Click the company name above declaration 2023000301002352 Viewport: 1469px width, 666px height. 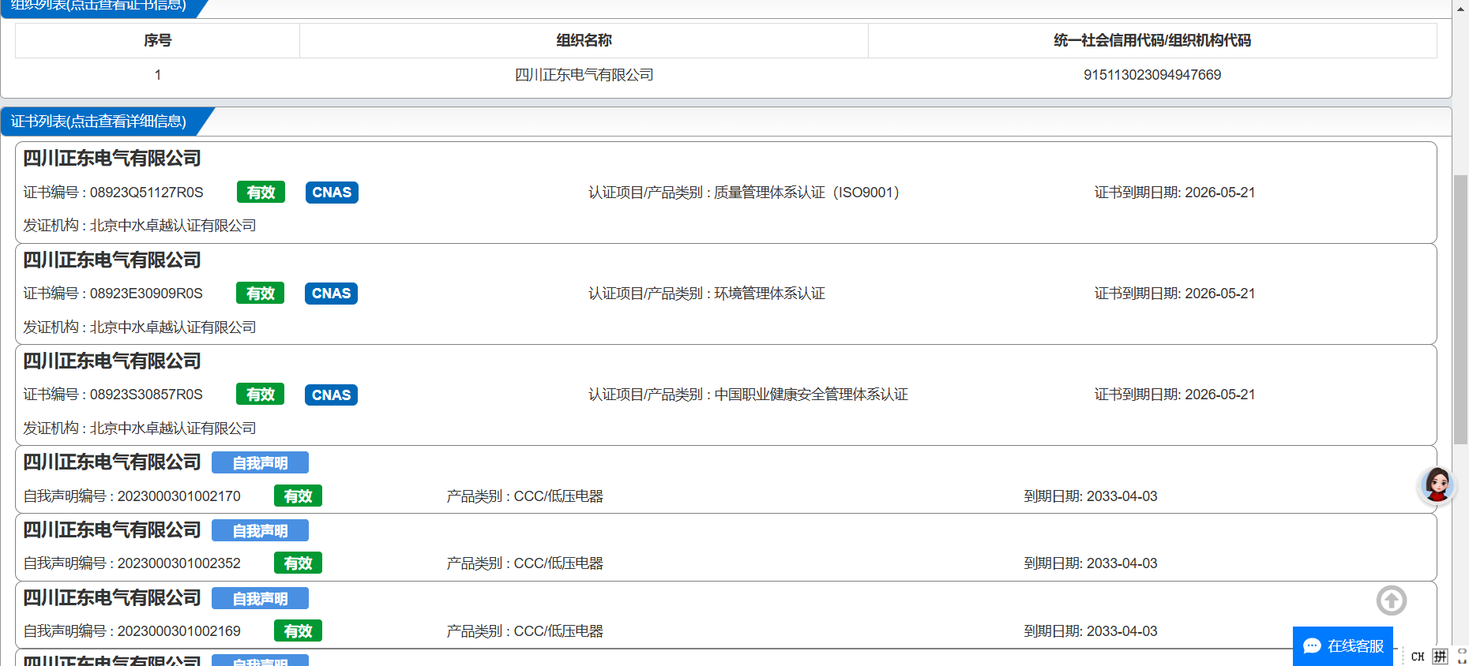[112, 530]
